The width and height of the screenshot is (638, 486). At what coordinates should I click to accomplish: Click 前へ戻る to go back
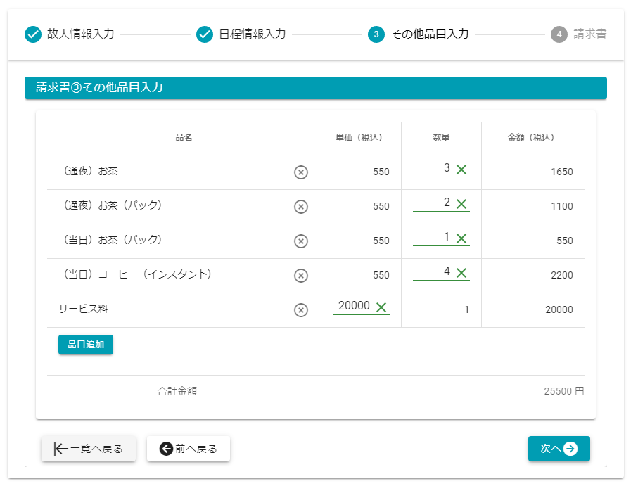click(x=189, y=449)
